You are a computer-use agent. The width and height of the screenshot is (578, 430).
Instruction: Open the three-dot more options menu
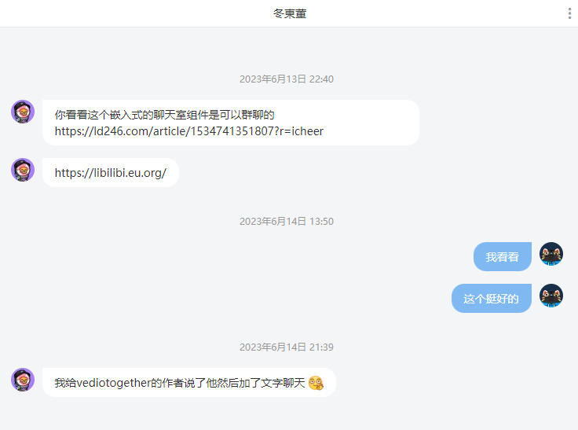click(569, 13)
